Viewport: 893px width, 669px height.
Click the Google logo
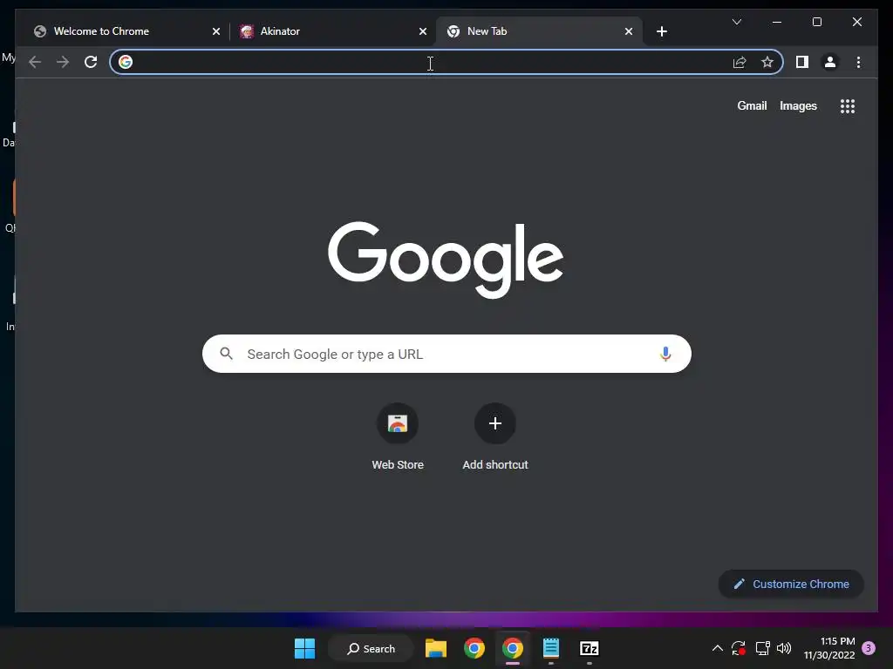pyautogui.click(x=446, y=260)
